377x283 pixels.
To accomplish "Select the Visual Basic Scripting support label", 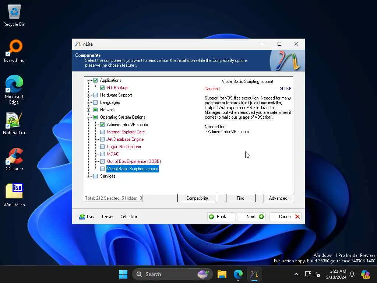I will click(133, 169).
